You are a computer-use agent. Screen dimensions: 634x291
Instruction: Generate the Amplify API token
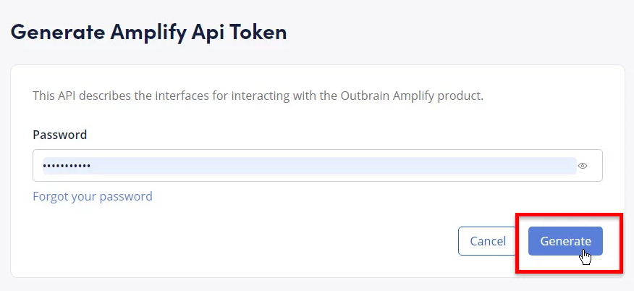click(565, 241)
